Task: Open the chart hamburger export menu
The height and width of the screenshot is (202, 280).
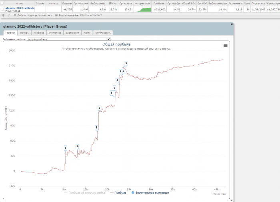Action: click(225, 46)
